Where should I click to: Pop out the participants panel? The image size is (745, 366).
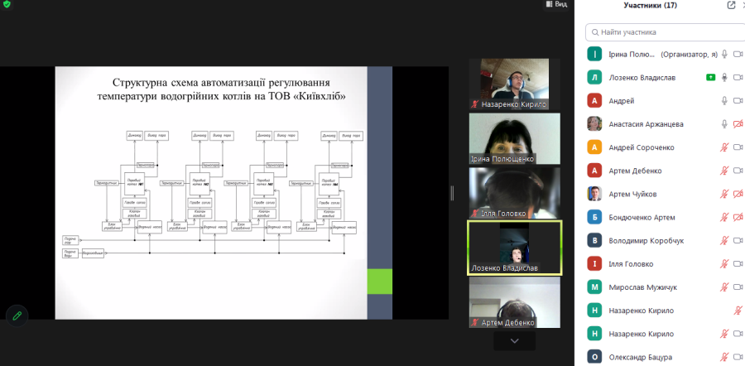[x=731, y=5]
